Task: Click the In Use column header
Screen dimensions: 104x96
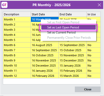Action: pos(93,14)
